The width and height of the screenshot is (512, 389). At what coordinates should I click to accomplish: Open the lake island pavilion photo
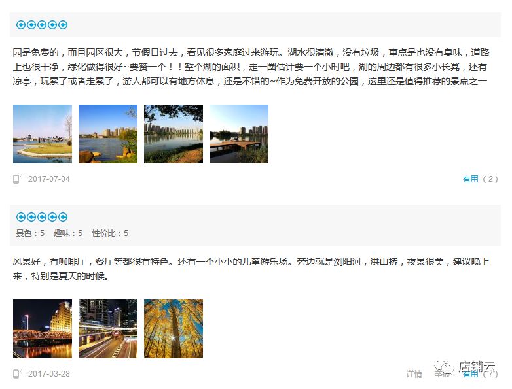[x=43, y=133]
